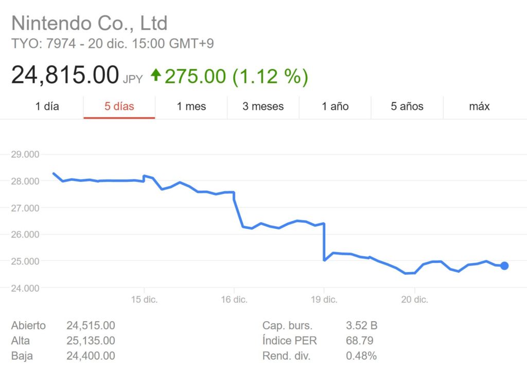527x368 pixels.
Task: Click the green up arrow icon
Action: 156,76
